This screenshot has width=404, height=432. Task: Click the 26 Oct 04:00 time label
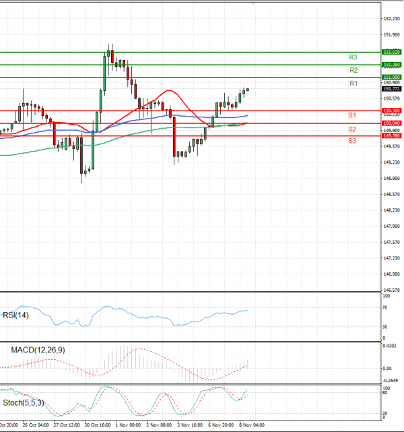pyautogui.click(x=36, y=425)
